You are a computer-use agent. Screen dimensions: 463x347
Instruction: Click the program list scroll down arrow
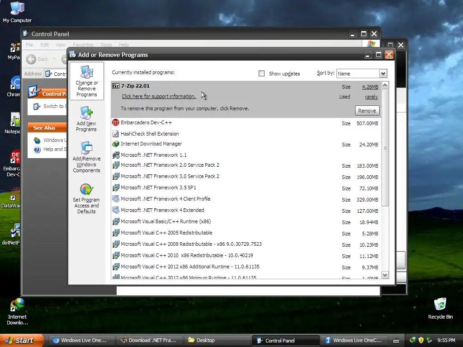385,275
